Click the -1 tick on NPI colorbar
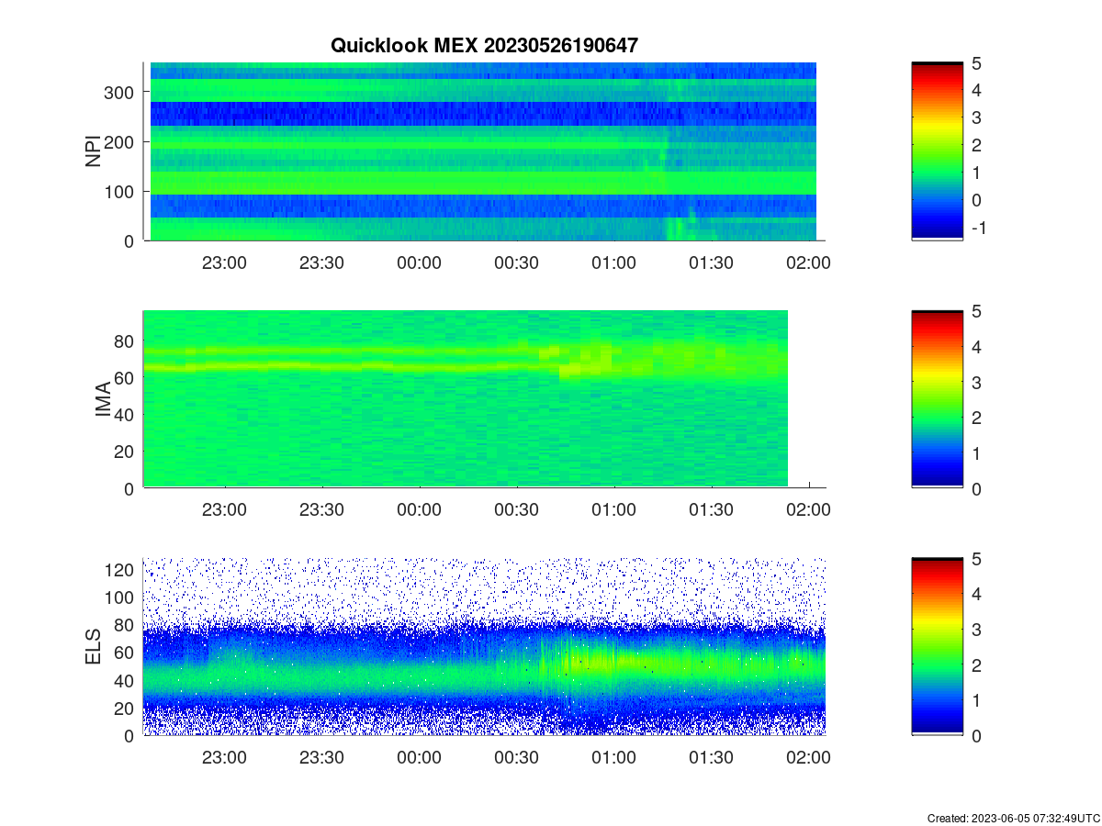1102x826 pixels. click(x=978, y=228)
